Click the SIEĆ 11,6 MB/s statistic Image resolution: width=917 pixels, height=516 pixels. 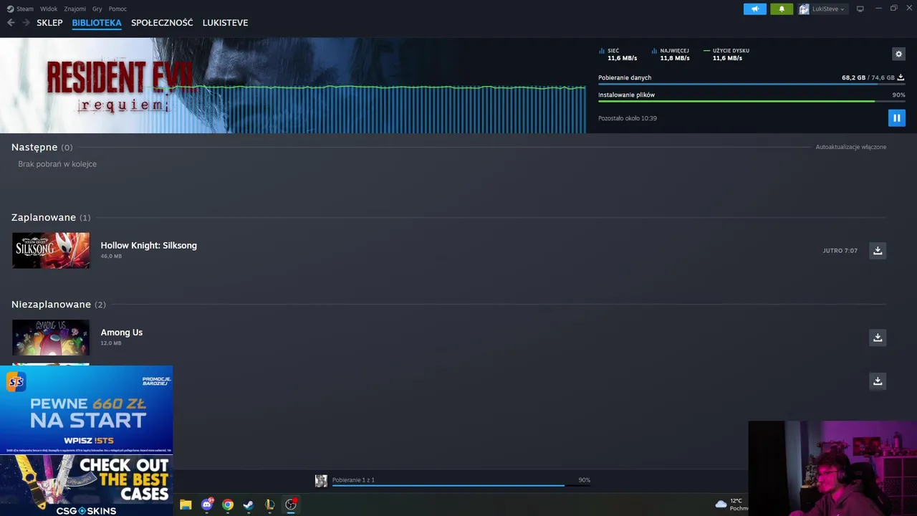click(x=618, y=54)
